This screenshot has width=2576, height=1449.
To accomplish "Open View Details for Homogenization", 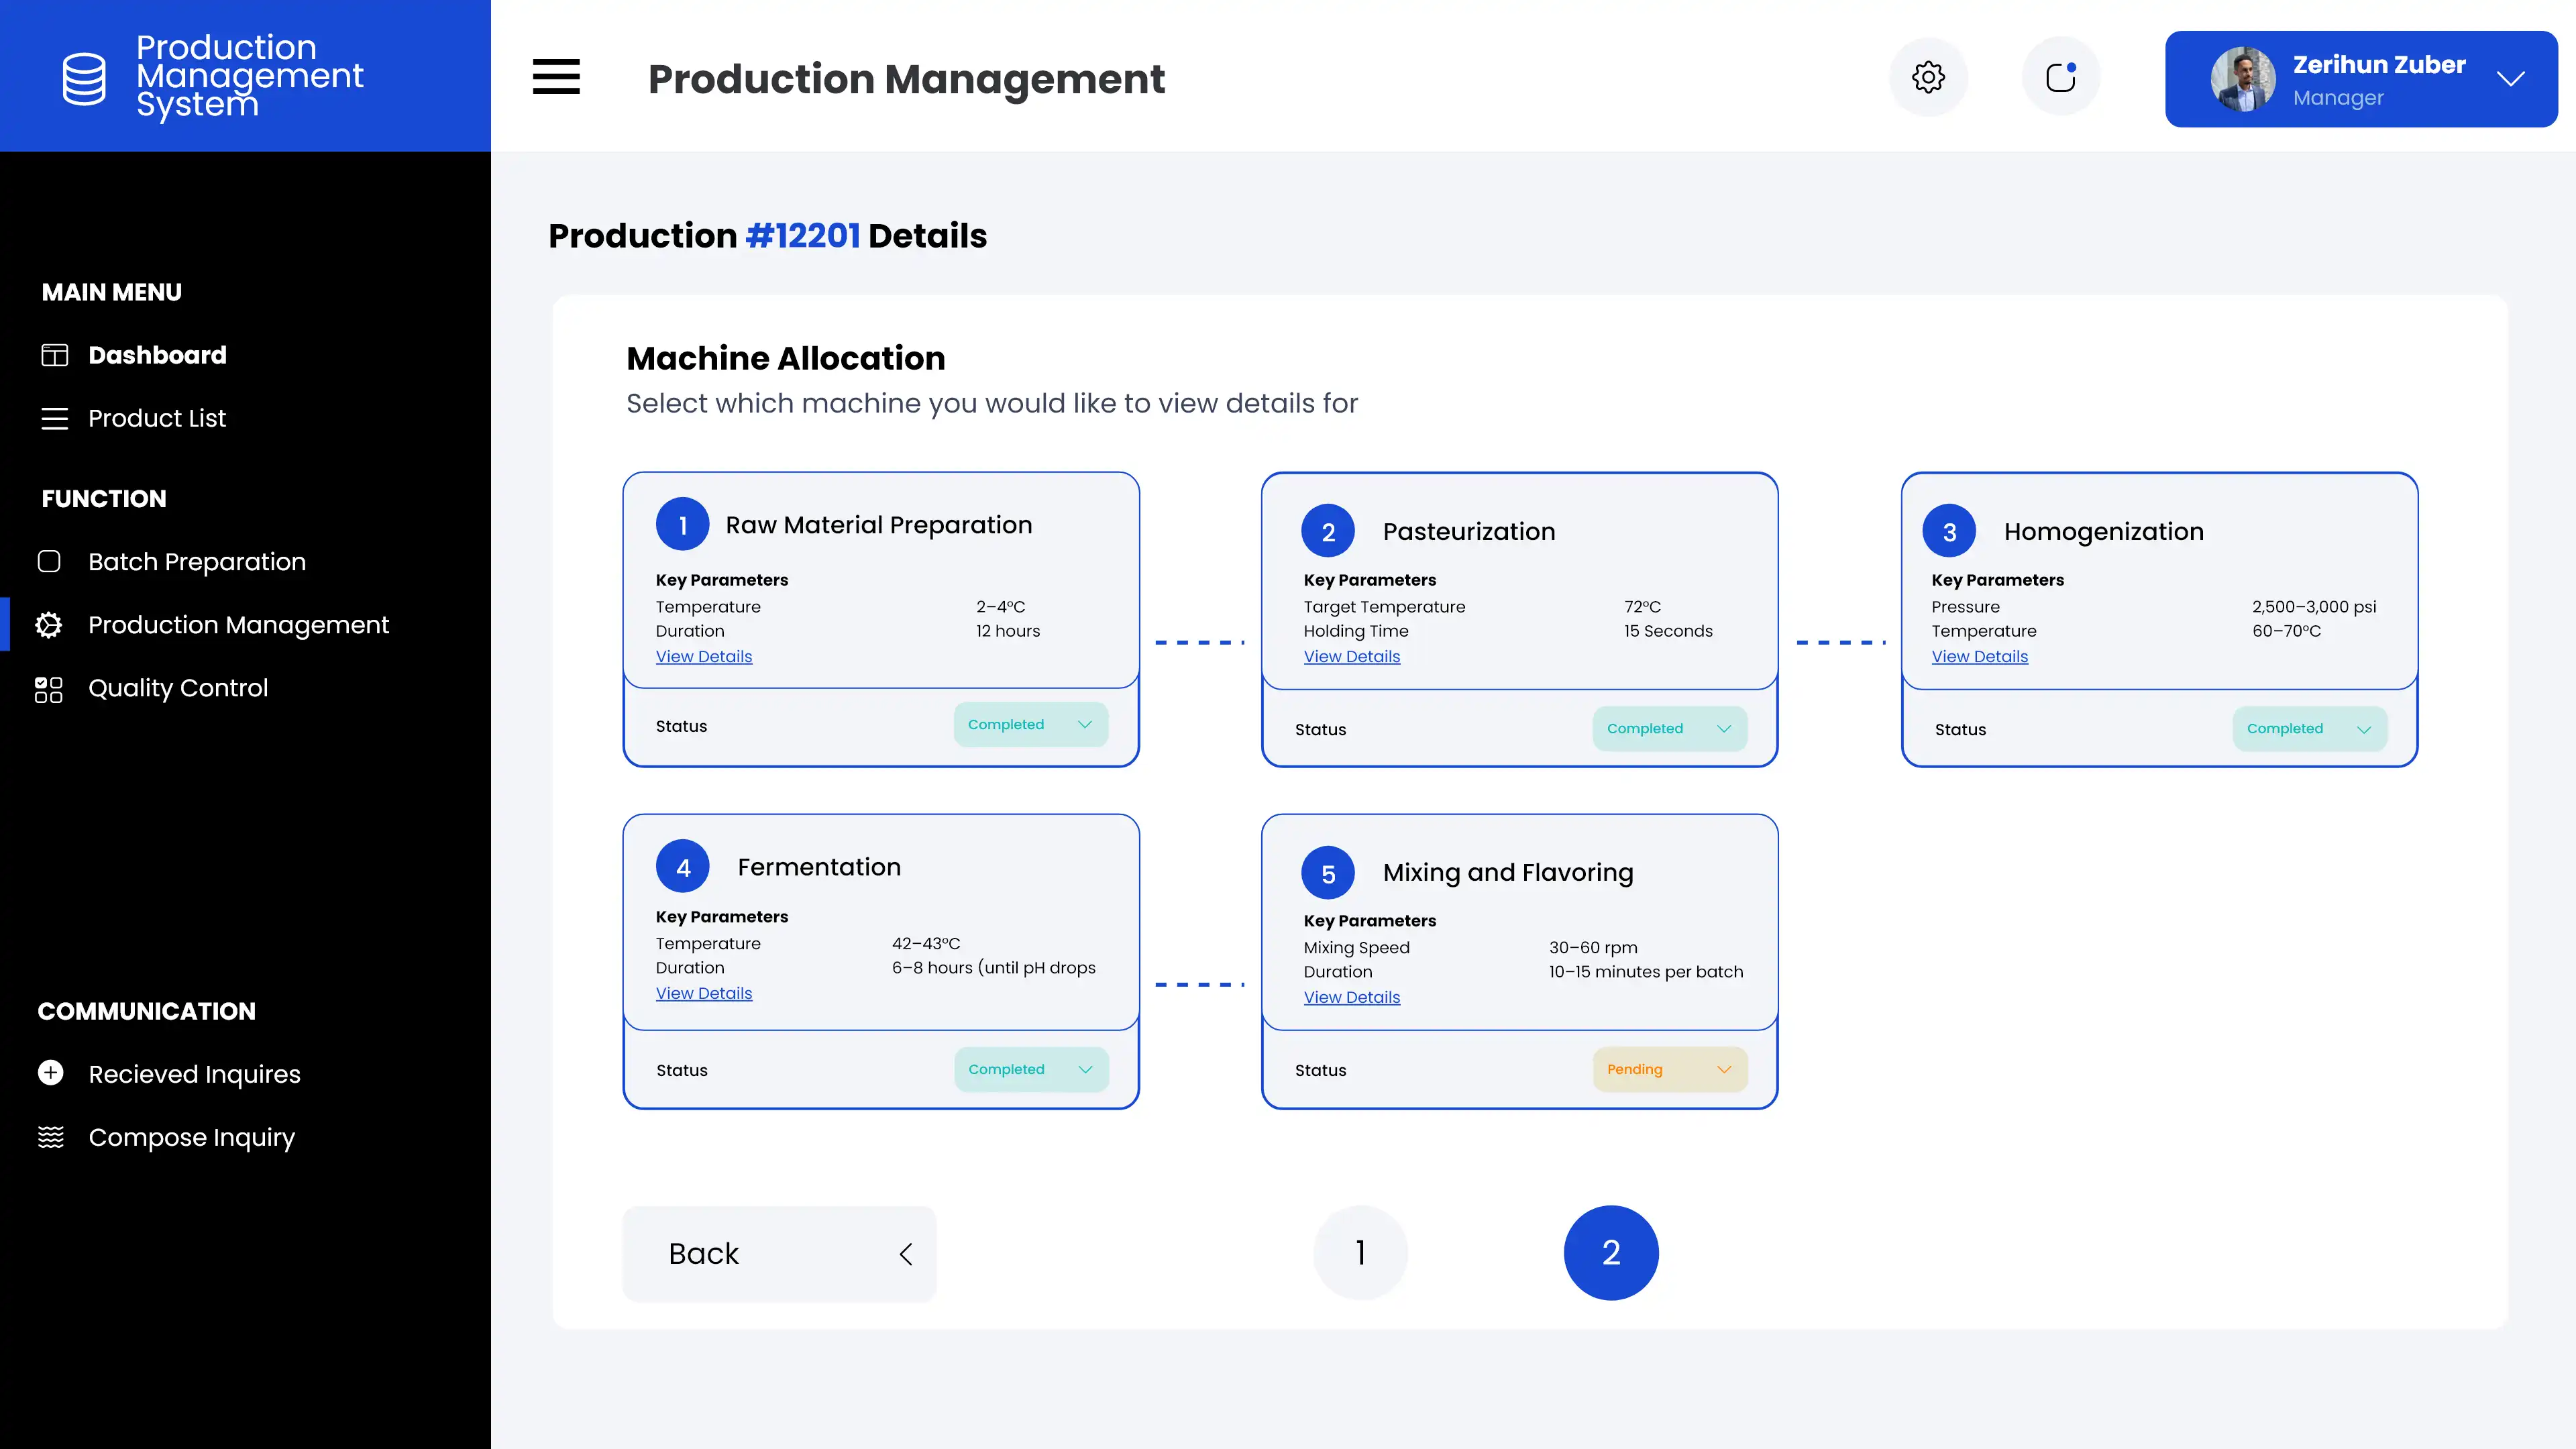I will [x=1979, y=657].
